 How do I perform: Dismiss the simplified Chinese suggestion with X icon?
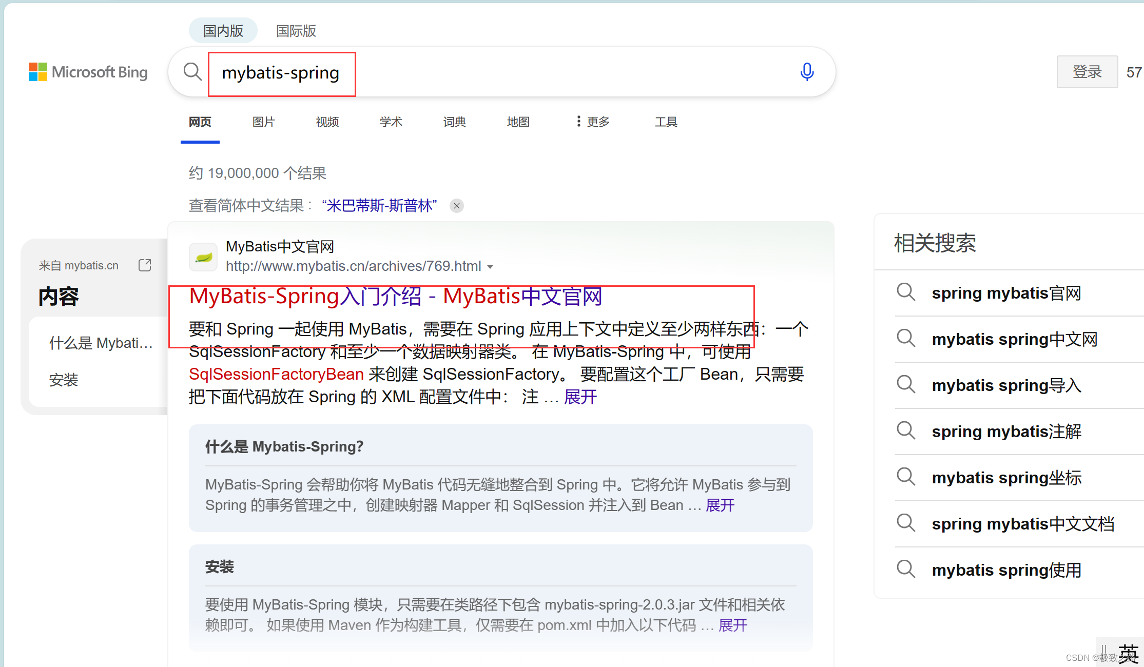tap(456, 206)
